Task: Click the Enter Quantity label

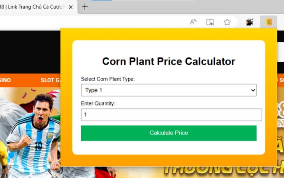Action: click(98, 103)
